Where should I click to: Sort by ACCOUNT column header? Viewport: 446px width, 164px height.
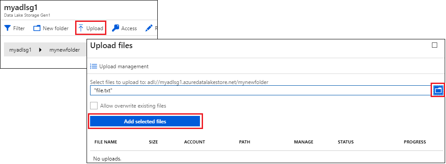point(195,142)
